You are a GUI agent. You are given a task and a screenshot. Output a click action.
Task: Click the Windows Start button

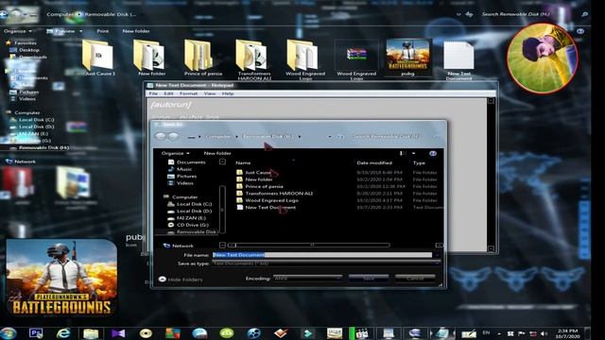coord(9,332)
